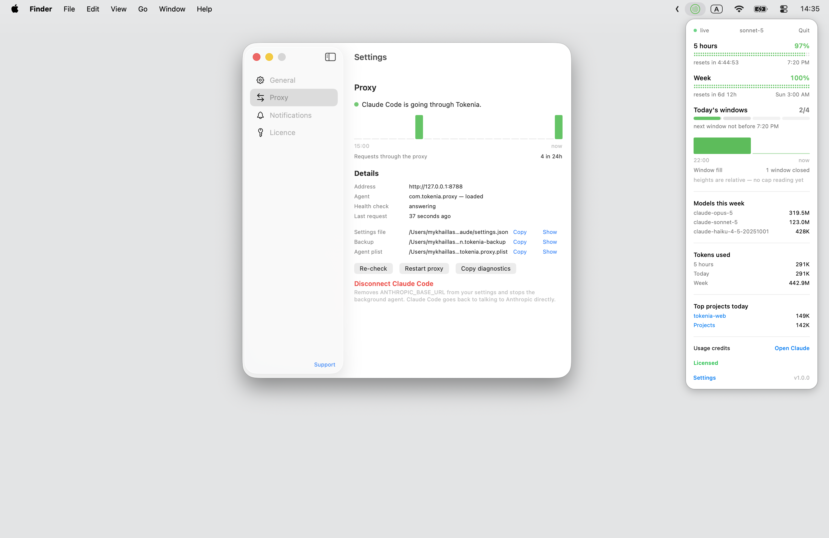Click the '37 seconds ago' value

430,216
